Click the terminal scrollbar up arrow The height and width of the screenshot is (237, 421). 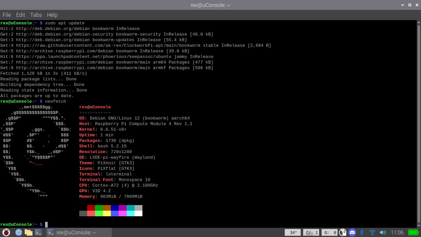(419, 22)
